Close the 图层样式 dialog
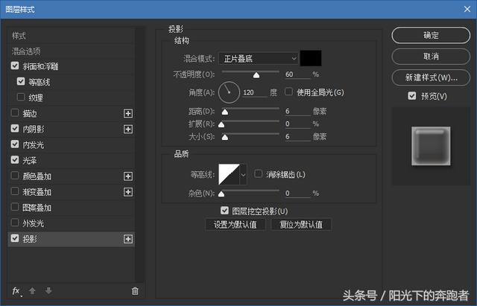This screenshot has width=477, height=306. point(467,9)
